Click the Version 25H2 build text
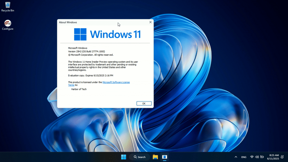The width and height of the screenshot is (288, 162). click(87, 51)
